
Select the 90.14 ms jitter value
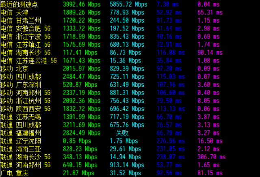(210, 52)
